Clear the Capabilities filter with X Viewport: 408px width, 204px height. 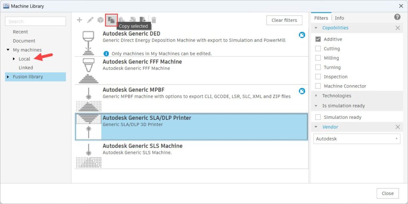tap(397, 28)
